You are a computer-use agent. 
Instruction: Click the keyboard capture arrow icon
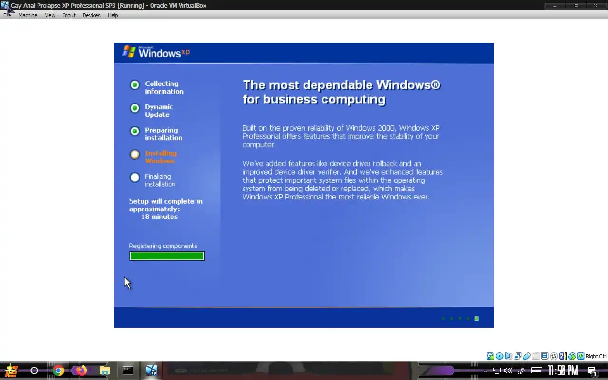point(580,356)
